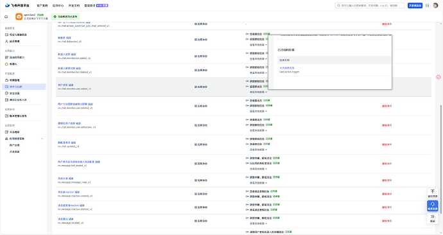Click the 日志检索 sidebar icon
Image resolution: width=443 pixels, height=235 pixels.
(x=7, y=132)
